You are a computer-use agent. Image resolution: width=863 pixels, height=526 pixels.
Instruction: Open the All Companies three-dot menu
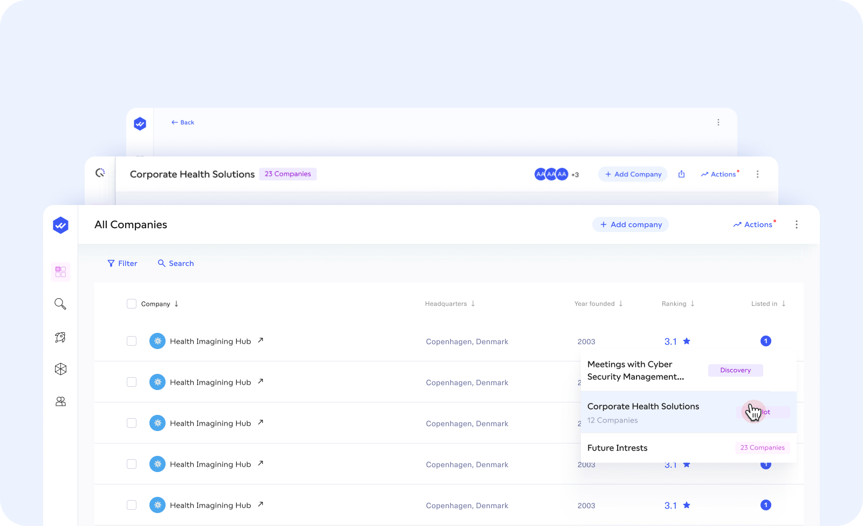(796, 224)
